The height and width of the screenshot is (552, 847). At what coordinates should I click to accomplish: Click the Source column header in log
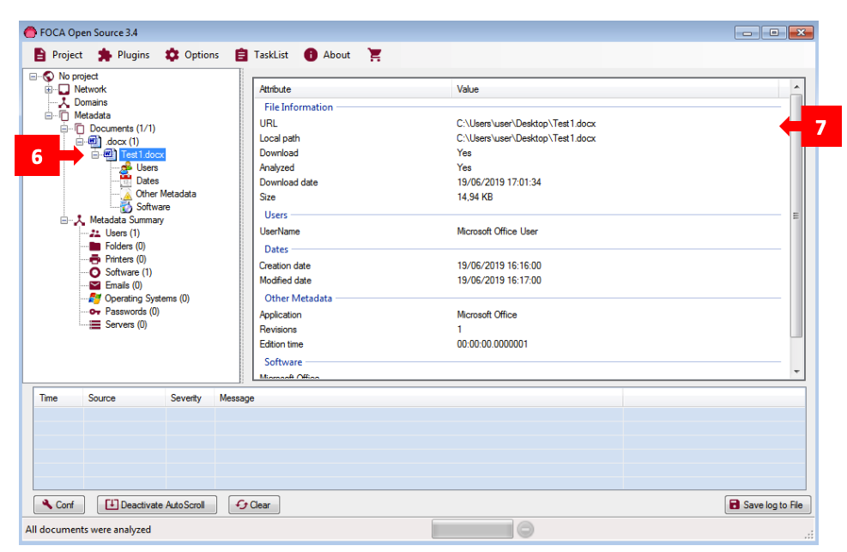coord(124,398)
